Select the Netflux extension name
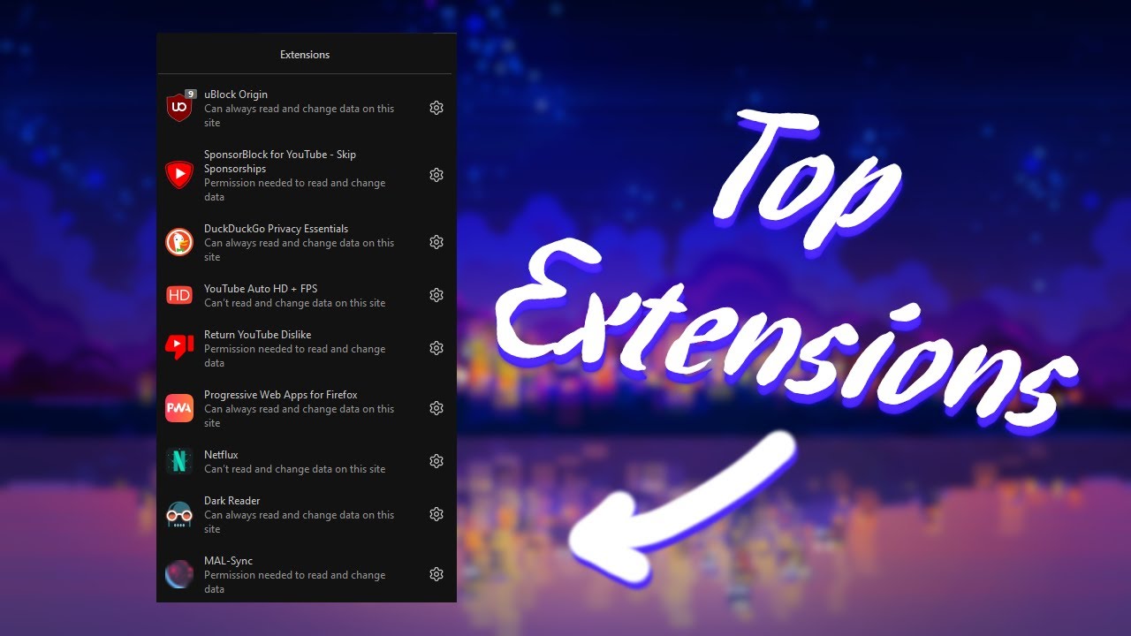 point(221,455)
